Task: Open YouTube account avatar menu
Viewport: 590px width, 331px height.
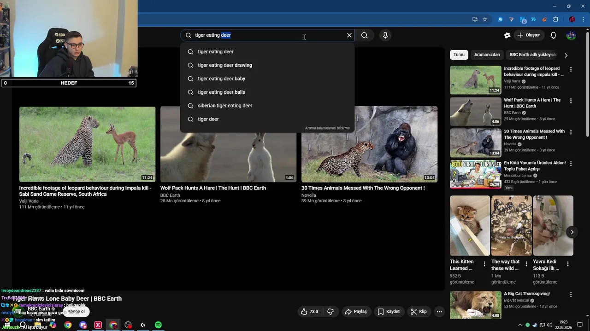Action: click(572, 35)
